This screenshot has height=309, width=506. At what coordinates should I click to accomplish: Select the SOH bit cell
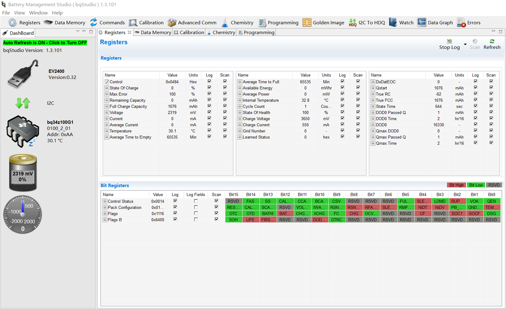point(234,220)
